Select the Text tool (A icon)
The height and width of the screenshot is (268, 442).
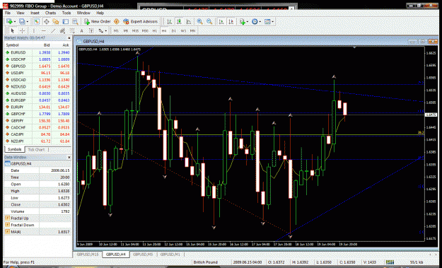(x=82, y=30)
